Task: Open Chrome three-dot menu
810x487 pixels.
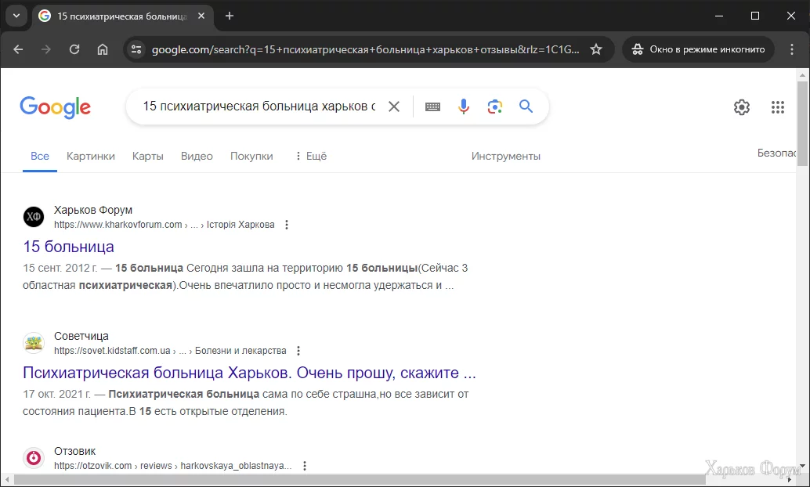Action: pyautogui.click(x=791, y=49)
